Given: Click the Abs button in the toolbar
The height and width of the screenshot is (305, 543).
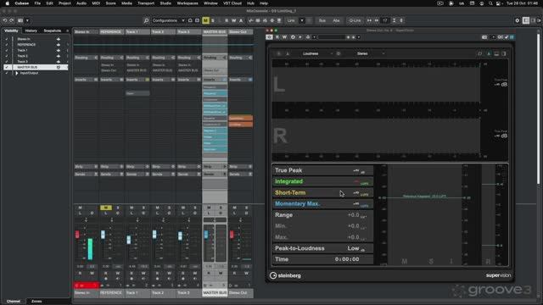Looking at the screenshot, I should pyautogui.click(x=336, y=20).
